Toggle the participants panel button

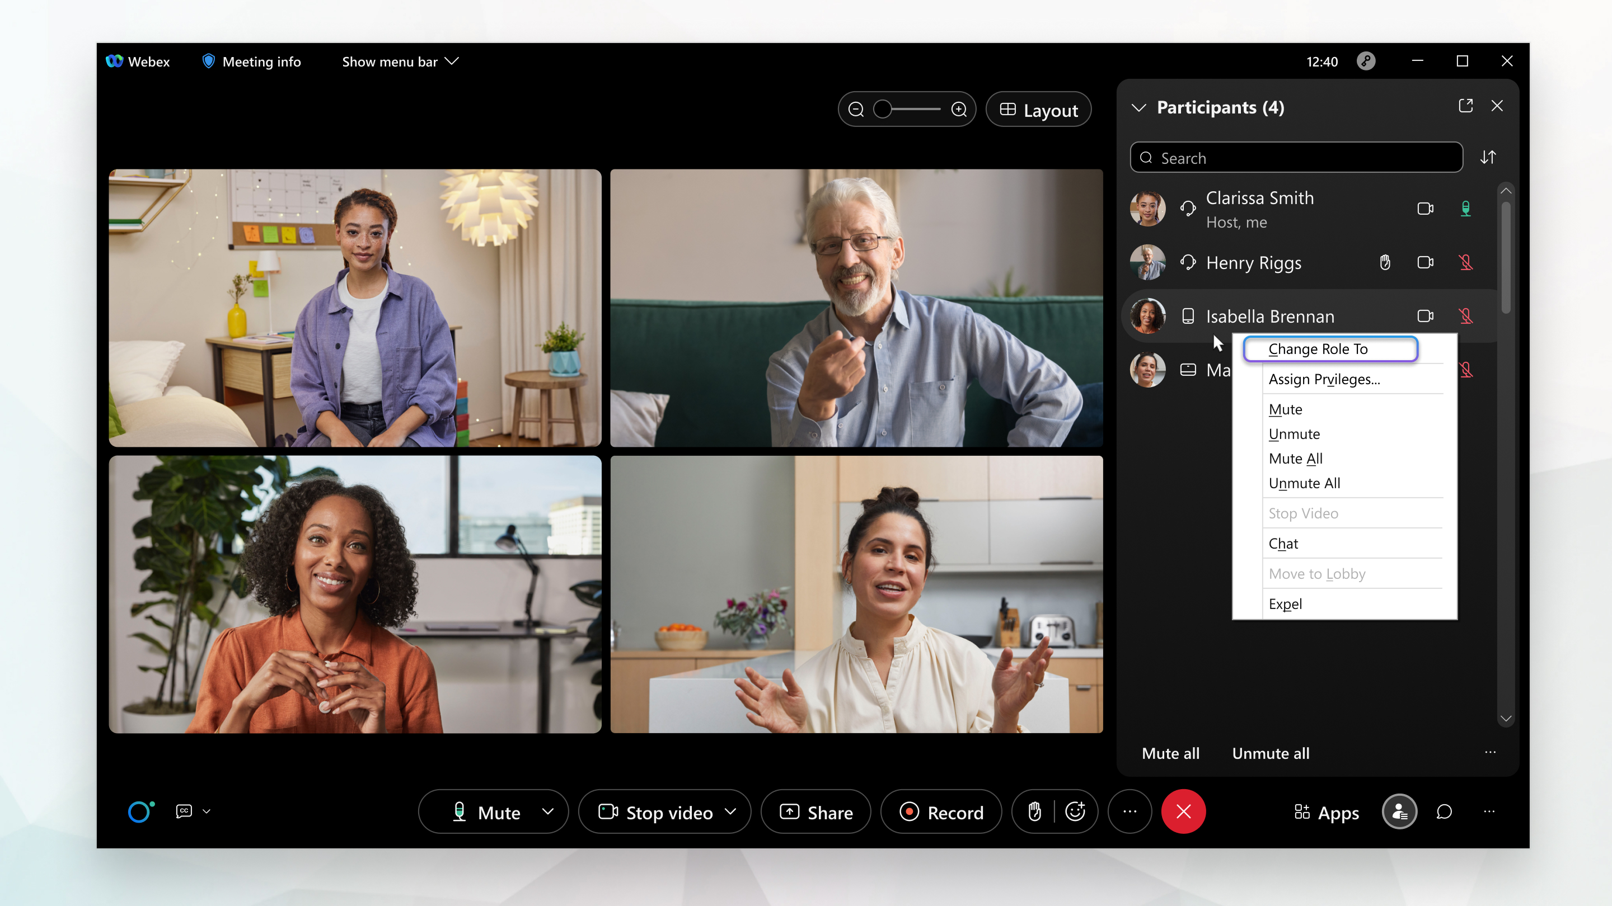pyautogui.click(x=1399, y=811)
